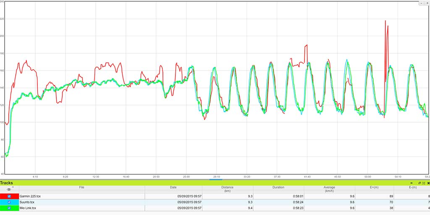This screenshot has width=430, height=215.
Task: Click Mio Link E+ value 38
Action: 391,208
